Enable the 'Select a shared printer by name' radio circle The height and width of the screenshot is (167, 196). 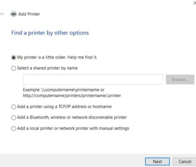pos(13,68)
